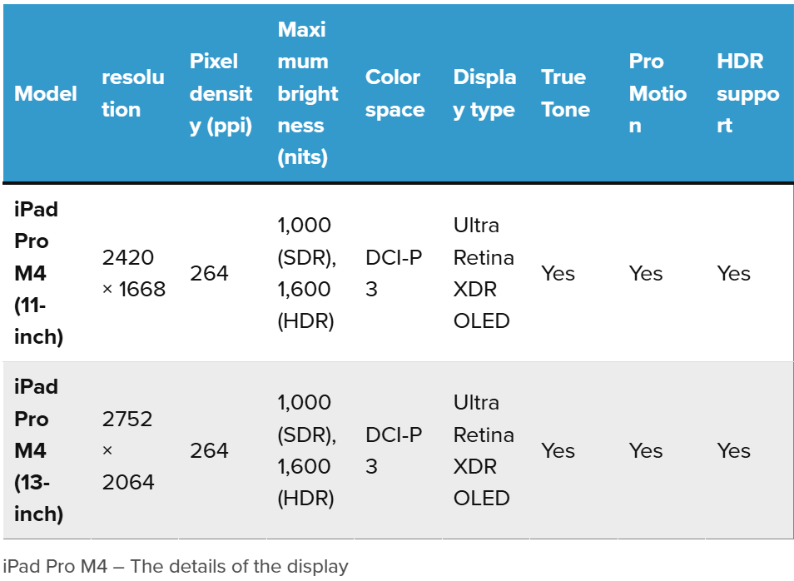Click the 11-inch model's HDR support Yes
The width and height of the screenshot is (794, 581).
pos(733,273)
